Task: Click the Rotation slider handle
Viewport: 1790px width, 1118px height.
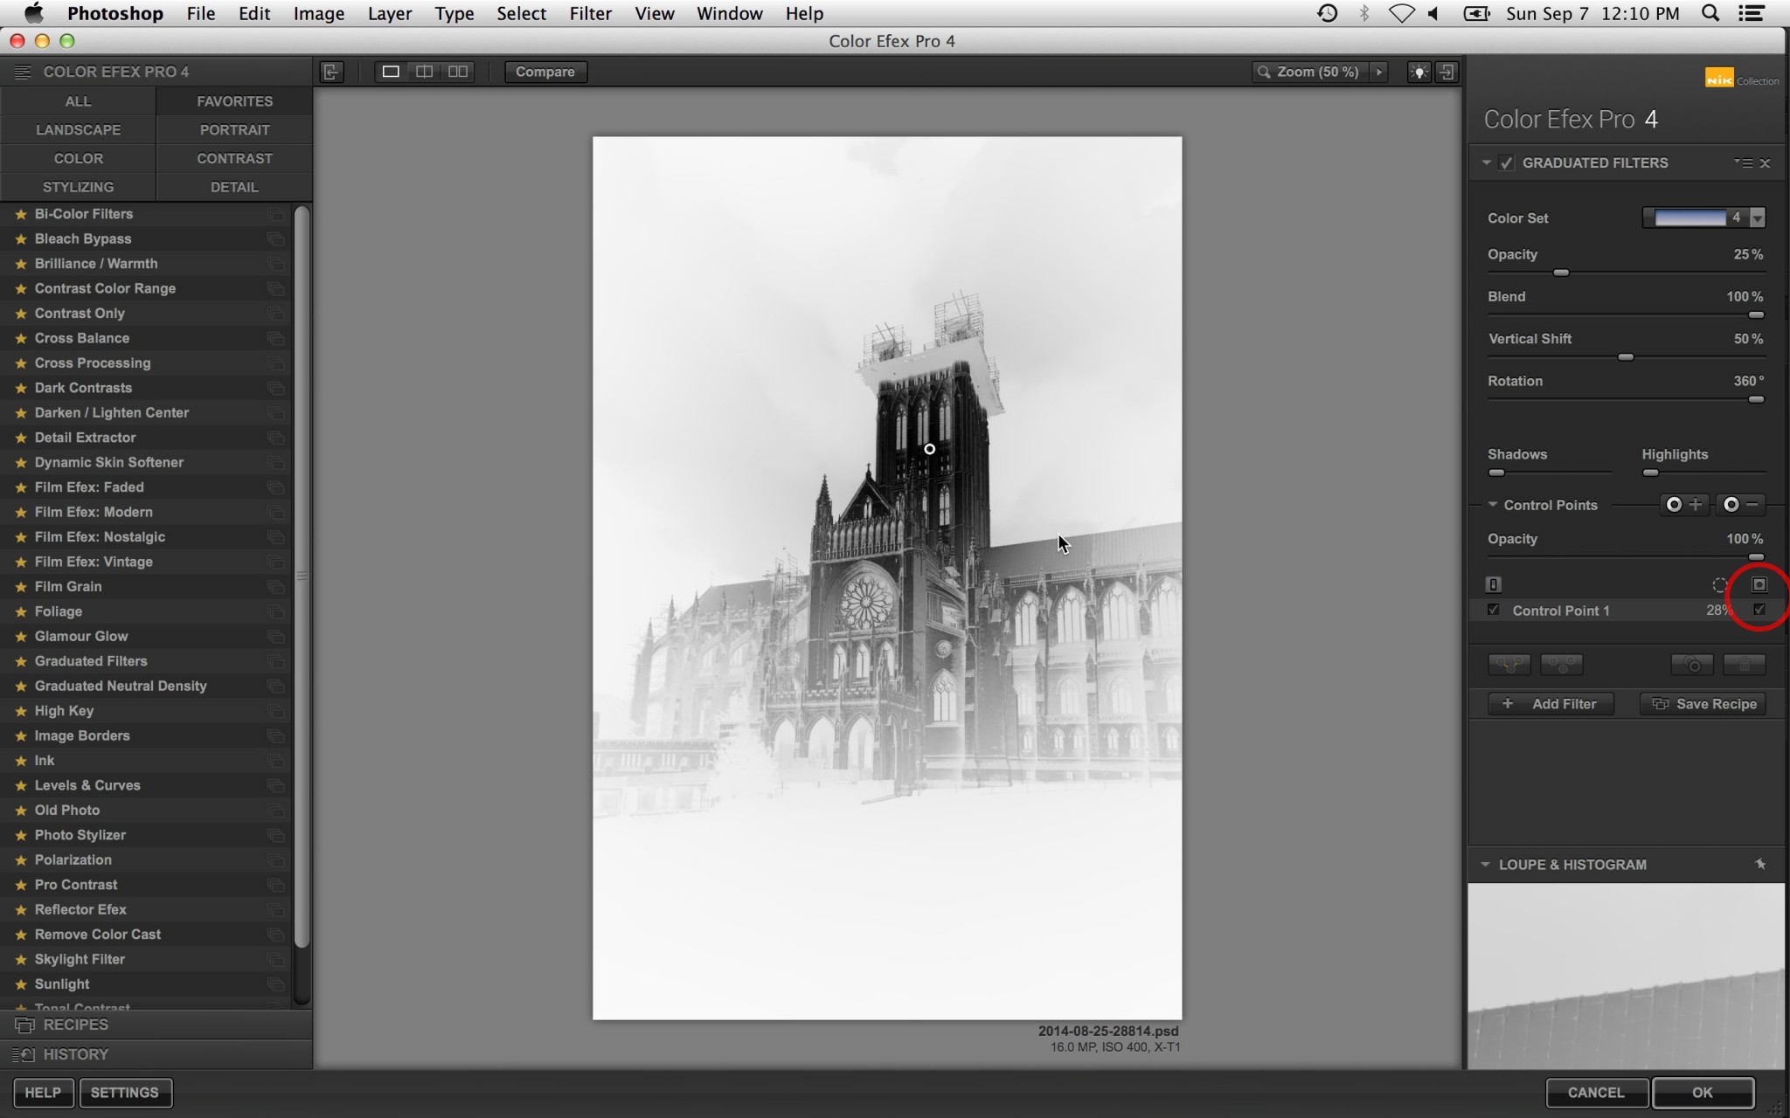Action: [x=1756, y=399]
